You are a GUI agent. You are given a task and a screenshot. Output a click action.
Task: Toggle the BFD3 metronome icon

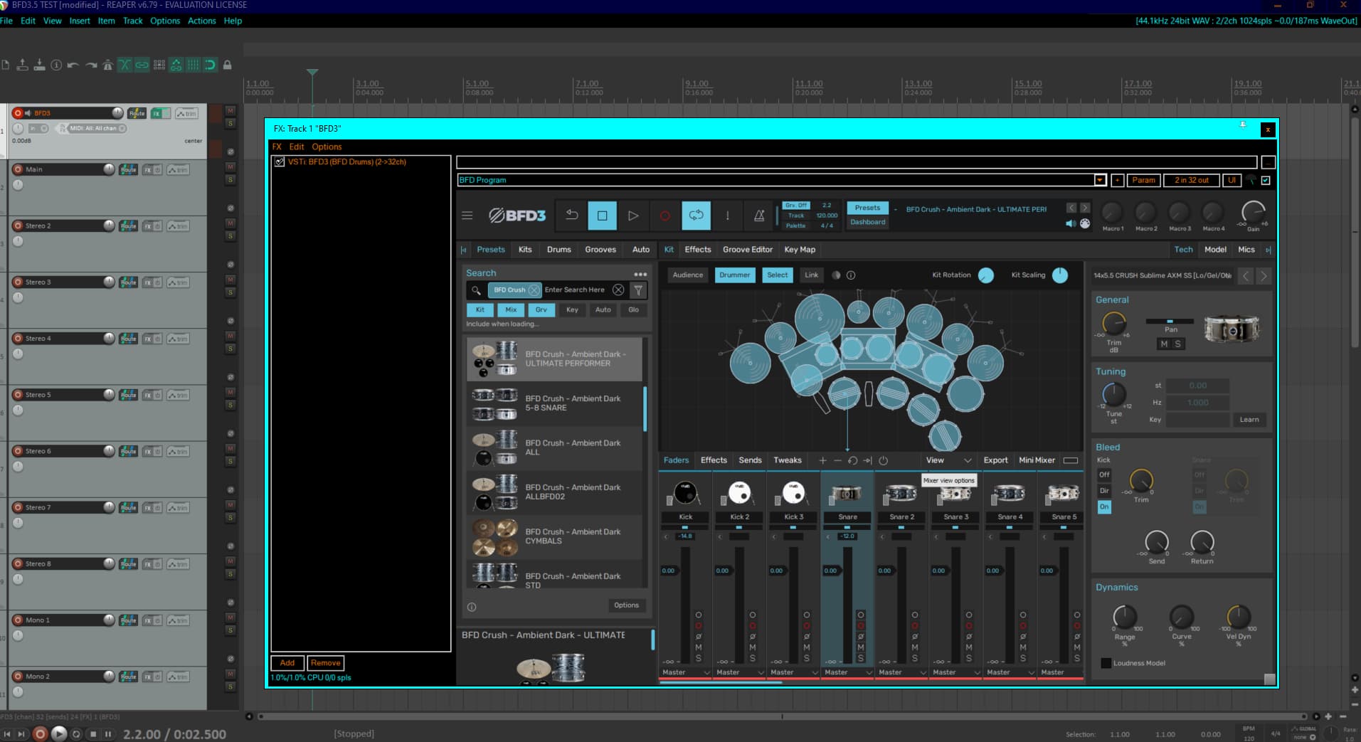coord(759,216)
